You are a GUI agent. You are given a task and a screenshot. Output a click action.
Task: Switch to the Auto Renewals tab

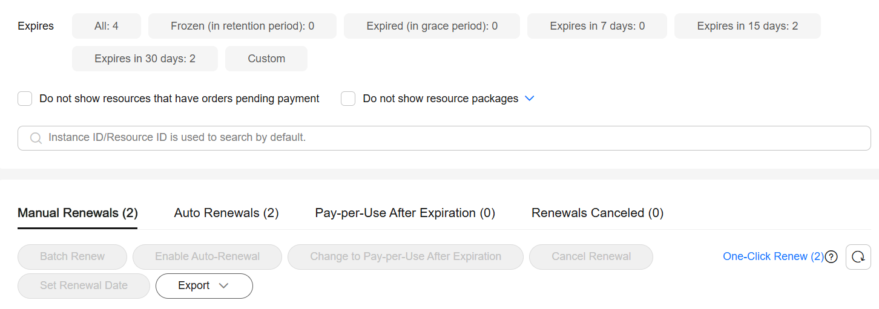pos(226,213)
